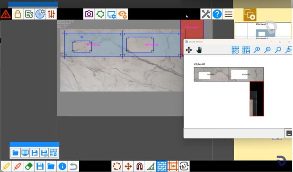Select the hand pan tool in Book Match
Image resolution: width=293 pixels, height=172 pixels.
(x=199, y=50)
